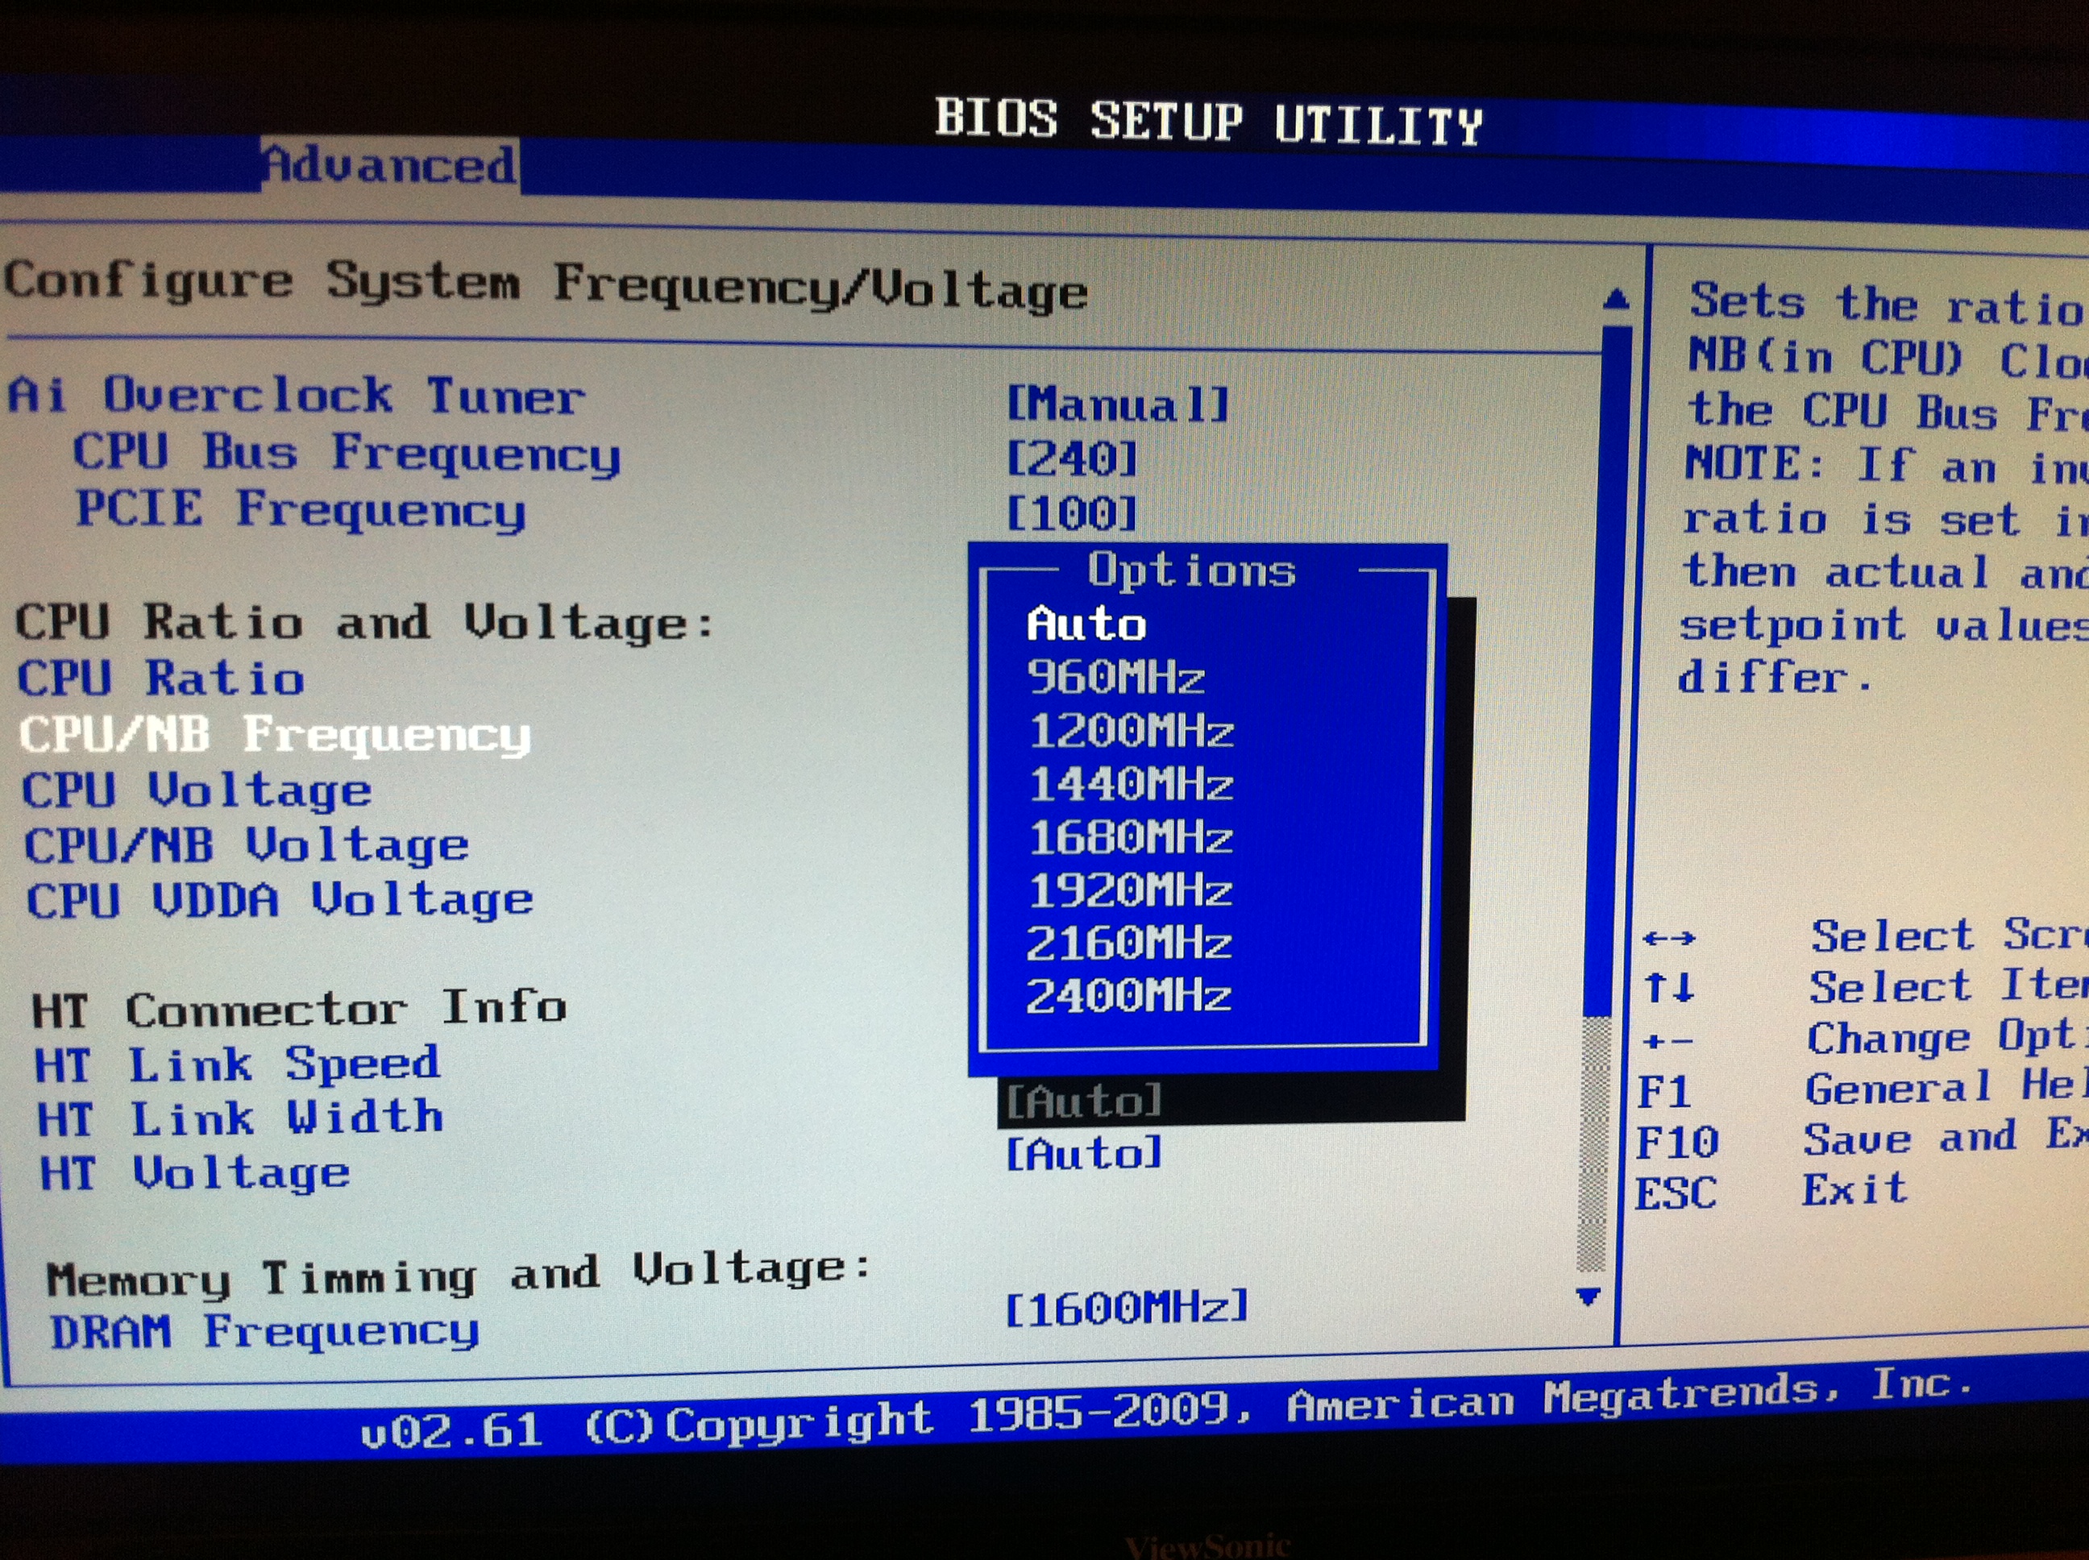Select CPU VDDA Voltage item

click(x=280, y=899)
